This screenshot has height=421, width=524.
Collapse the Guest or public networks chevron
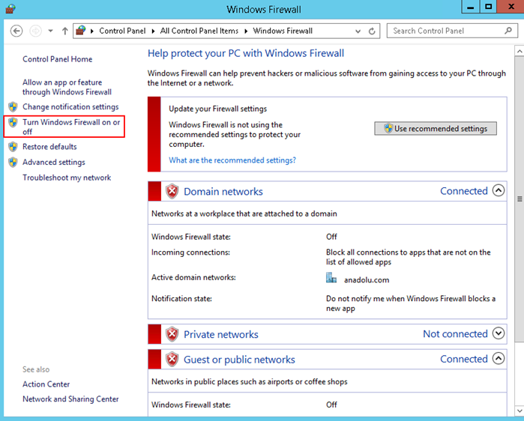[x=499, y=359]
